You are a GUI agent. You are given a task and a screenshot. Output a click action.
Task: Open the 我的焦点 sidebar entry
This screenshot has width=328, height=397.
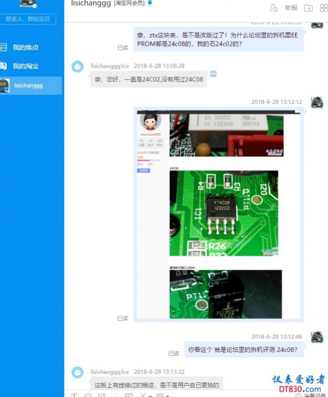click(x=25, y=48)
